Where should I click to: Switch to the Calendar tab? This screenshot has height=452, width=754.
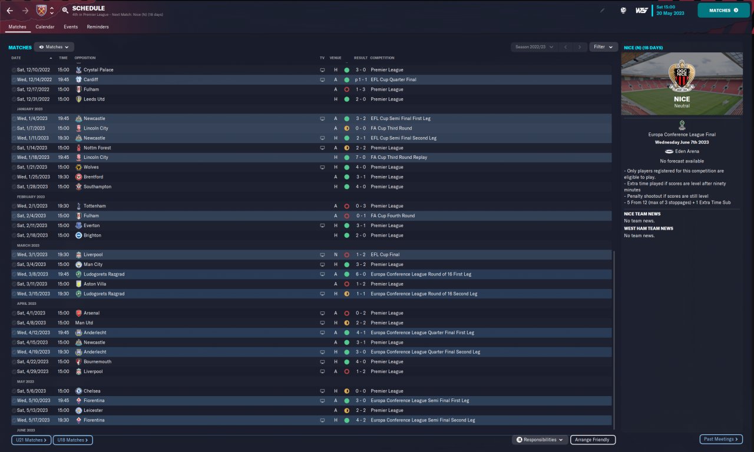pyautogui.click(x=45, y=27)
